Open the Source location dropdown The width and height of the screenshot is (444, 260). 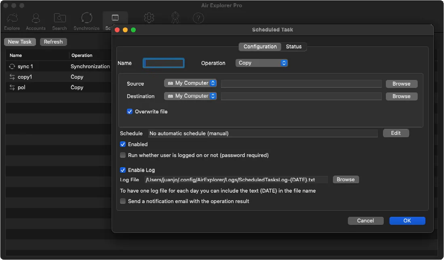190,84
